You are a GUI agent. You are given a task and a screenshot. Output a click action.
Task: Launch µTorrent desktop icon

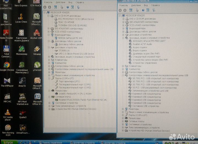click(37, 66)
